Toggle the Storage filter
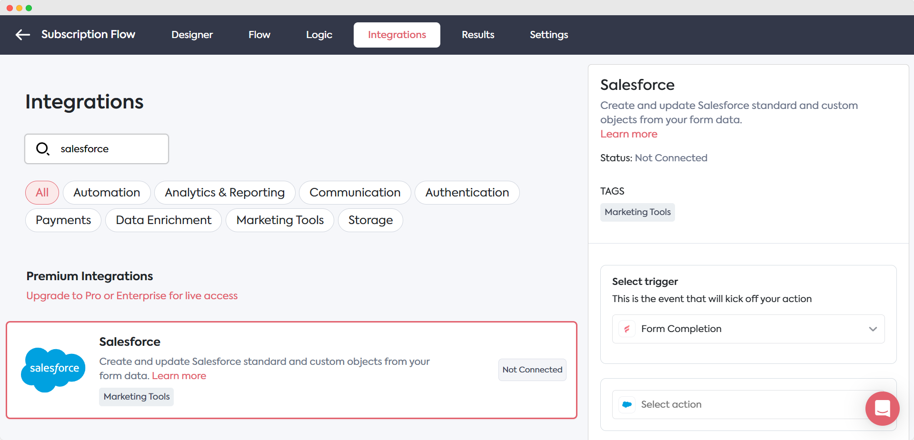Viewport: 914px width, 440px height. point(370,220)
